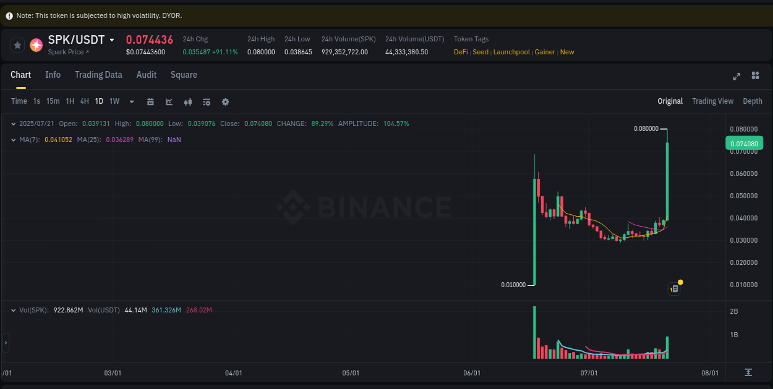Click the Launchpool token tag

(x=511, y=52)
